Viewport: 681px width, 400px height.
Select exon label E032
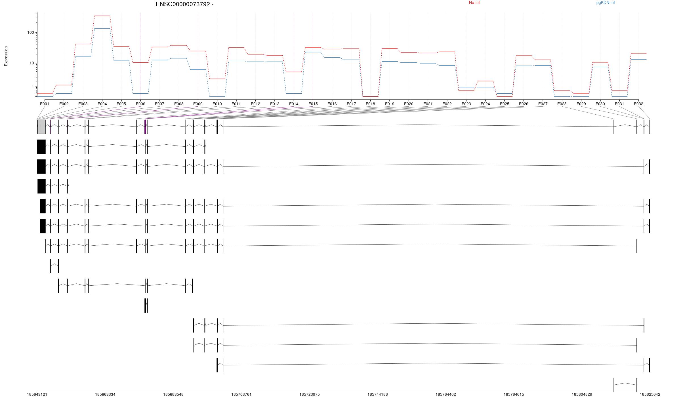click(x=638, y=104)
